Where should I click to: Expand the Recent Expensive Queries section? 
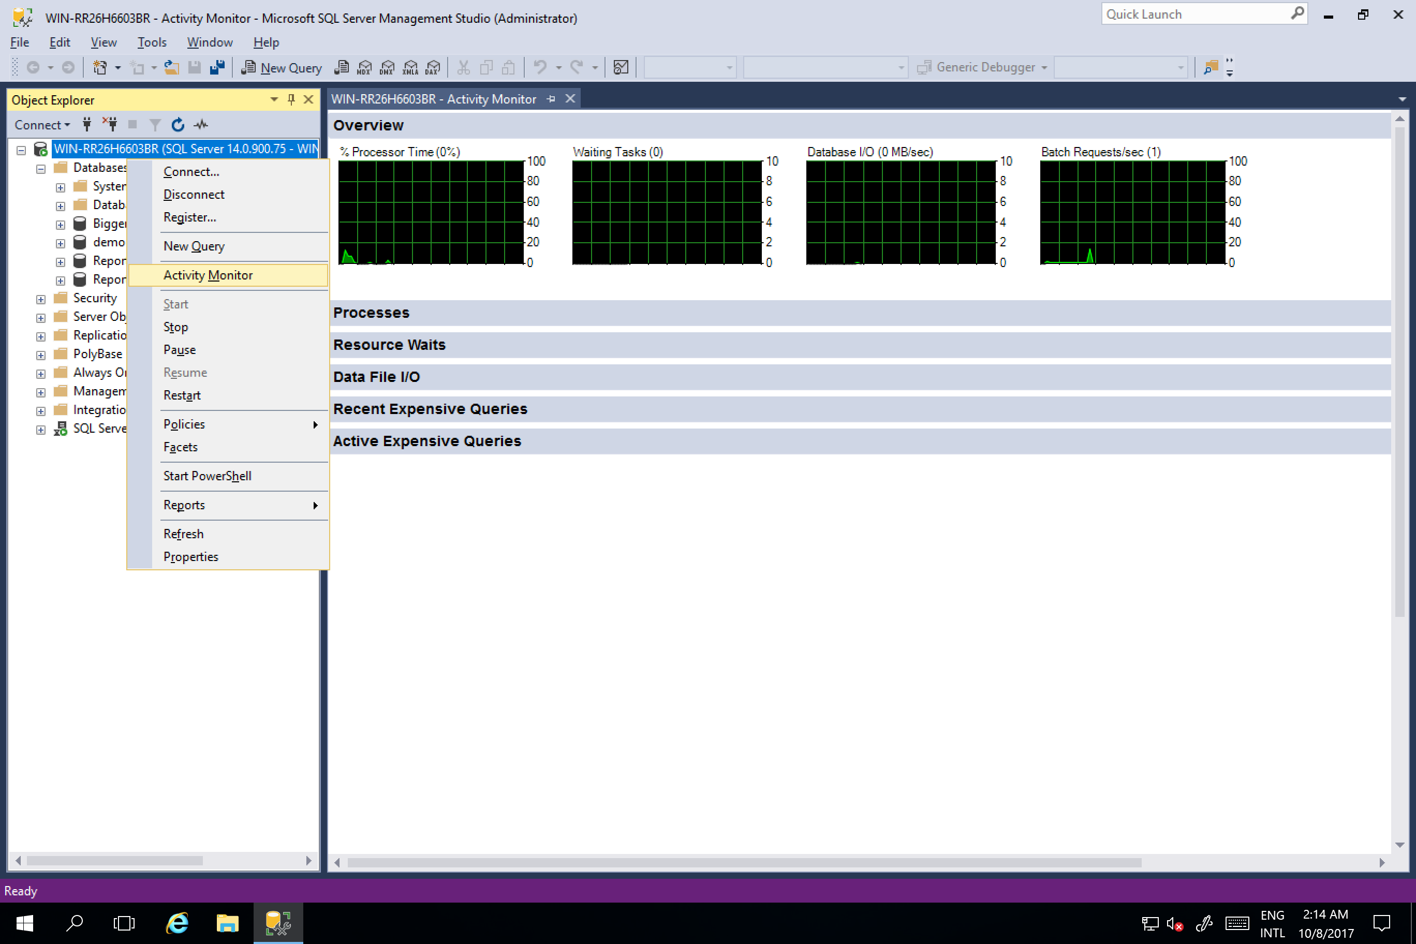(x=860, y=409)
